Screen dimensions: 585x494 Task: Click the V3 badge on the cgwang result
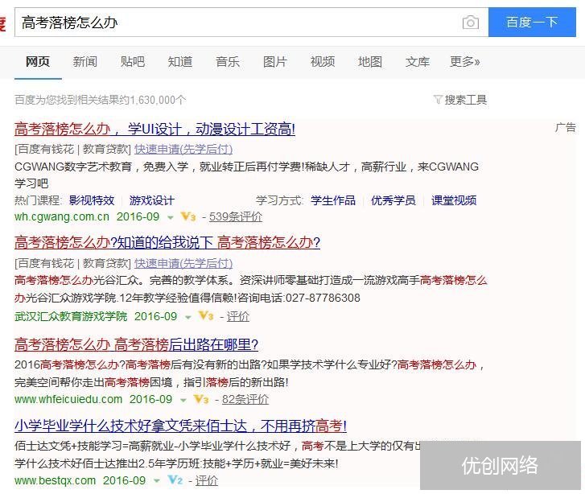pyautogui.click(x=188, y=216)
